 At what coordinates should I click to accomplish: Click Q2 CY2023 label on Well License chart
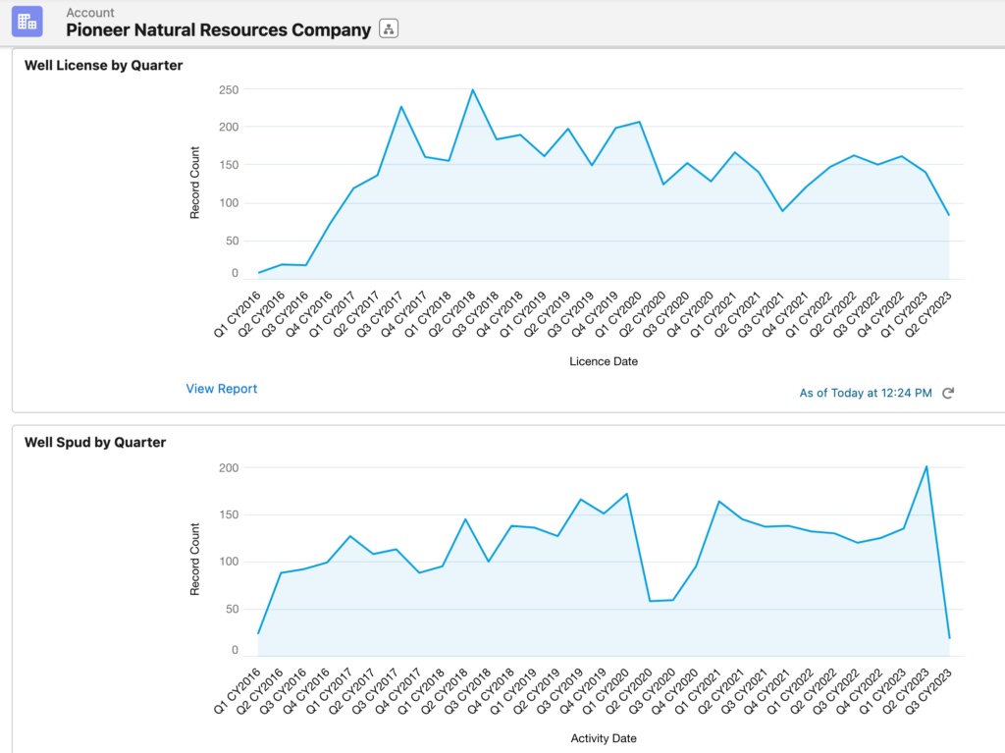[928, 314]
